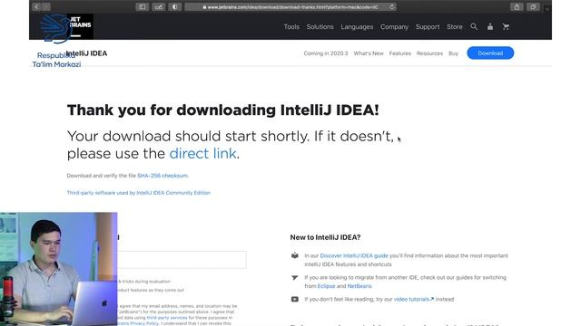Open the JetBrains site search icon
The height and width of the screenshot is (326, 581).
coord(474,26)
